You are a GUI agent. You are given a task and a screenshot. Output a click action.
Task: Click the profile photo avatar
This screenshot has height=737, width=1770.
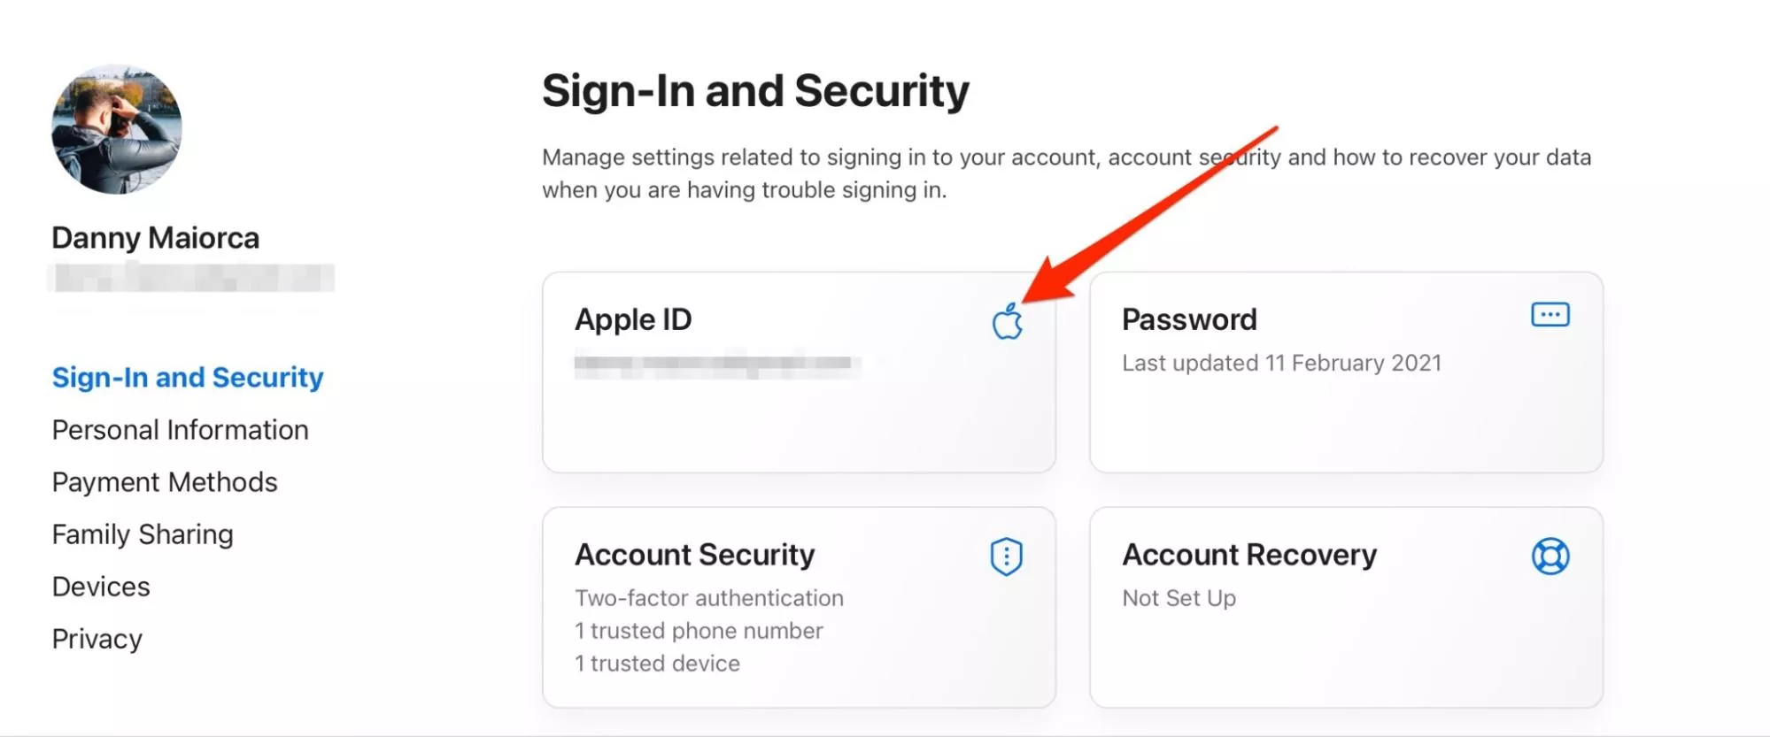pos(117,129)
